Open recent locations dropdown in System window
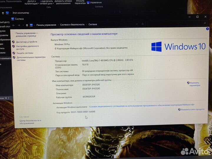This screenshot has width=212, height=159. tap(23, 25)
